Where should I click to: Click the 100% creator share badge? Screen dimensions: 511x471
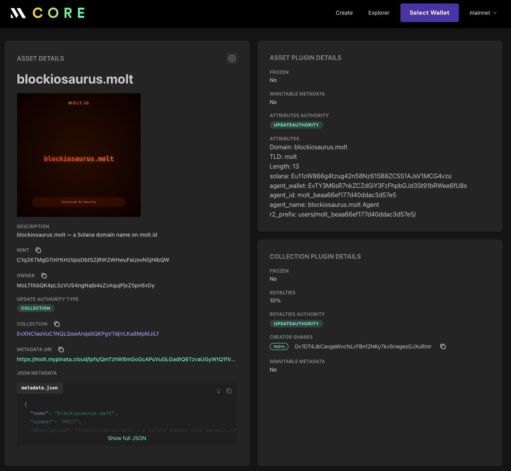tap(279, 347)
